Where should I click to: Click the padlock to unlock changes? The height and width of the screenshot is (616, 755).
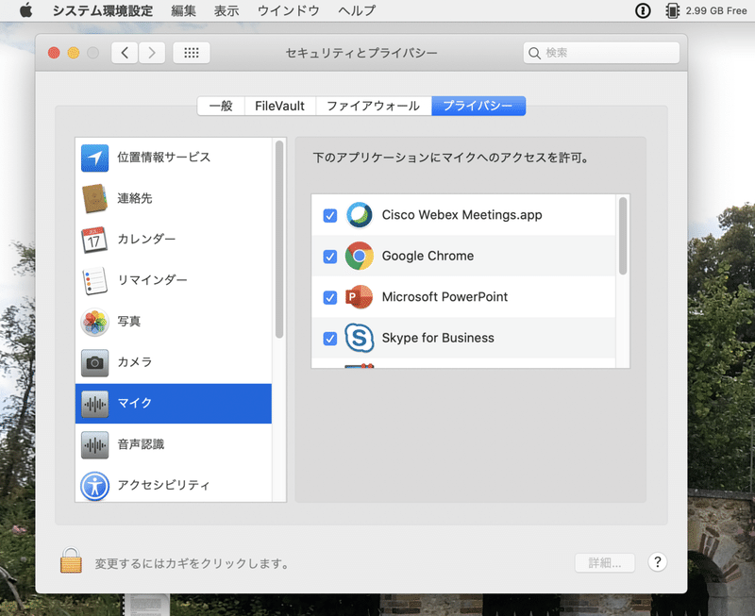click(71, 560)
